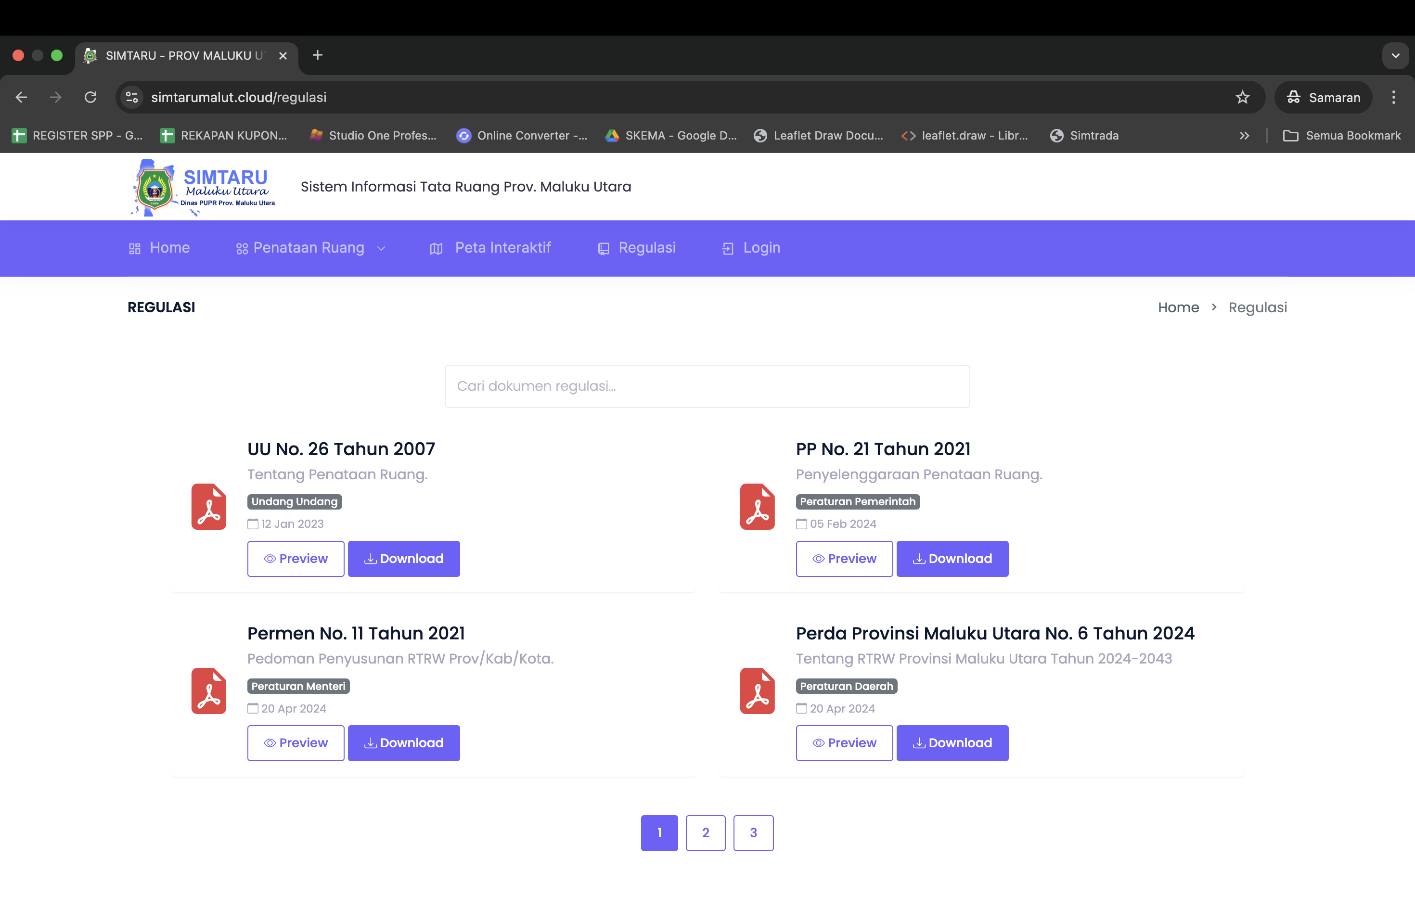1415x920 pixels.
Task: Download the PP No. 21 Tahun 2021 document
Action: 952,559
